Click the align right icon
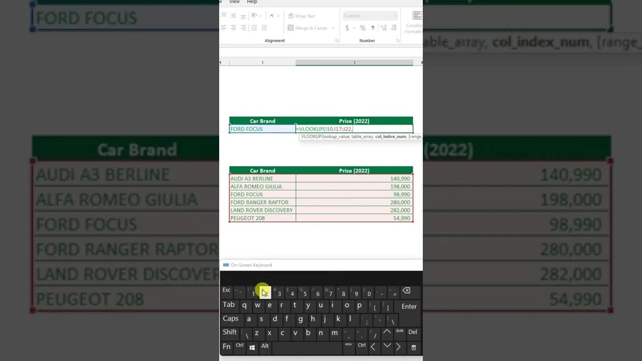 (243, 28)
